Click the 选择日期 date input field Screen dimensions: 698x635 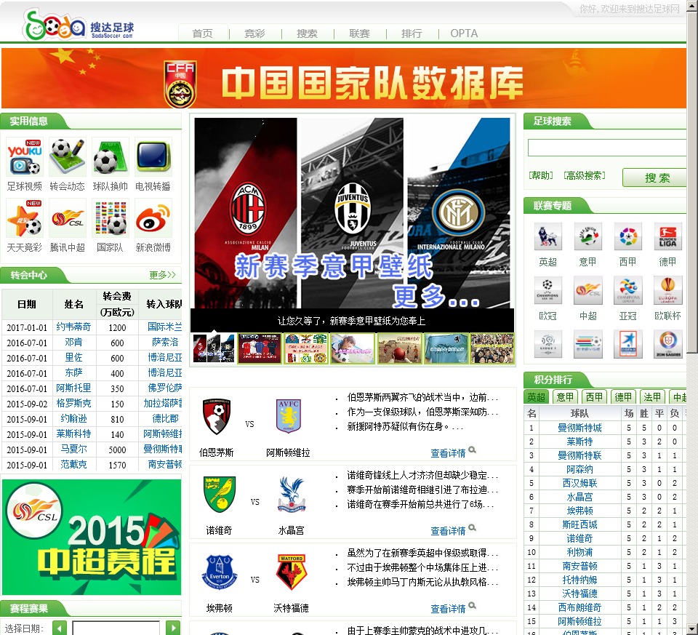(x=116, y=628)
